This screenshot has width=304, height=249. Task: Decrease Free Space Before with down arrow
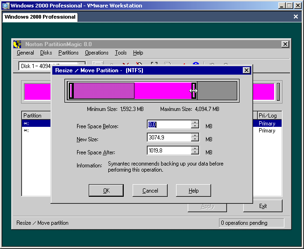pos(195,126)
